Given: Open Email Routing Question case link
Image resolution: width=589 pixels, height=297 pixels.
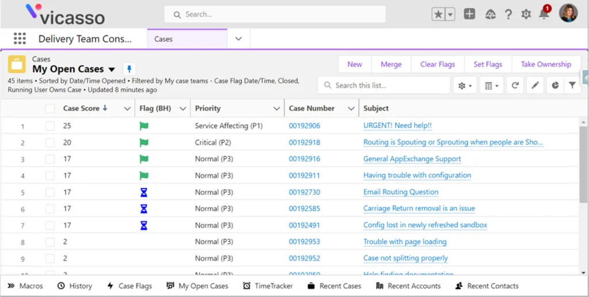Looking at the screenshot, I should 401,192.
